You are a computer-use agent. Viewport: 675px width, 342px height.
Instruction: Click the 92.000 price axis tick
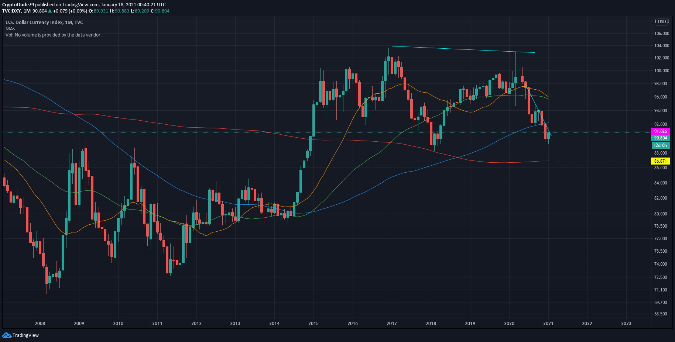(x=661, y=124)
